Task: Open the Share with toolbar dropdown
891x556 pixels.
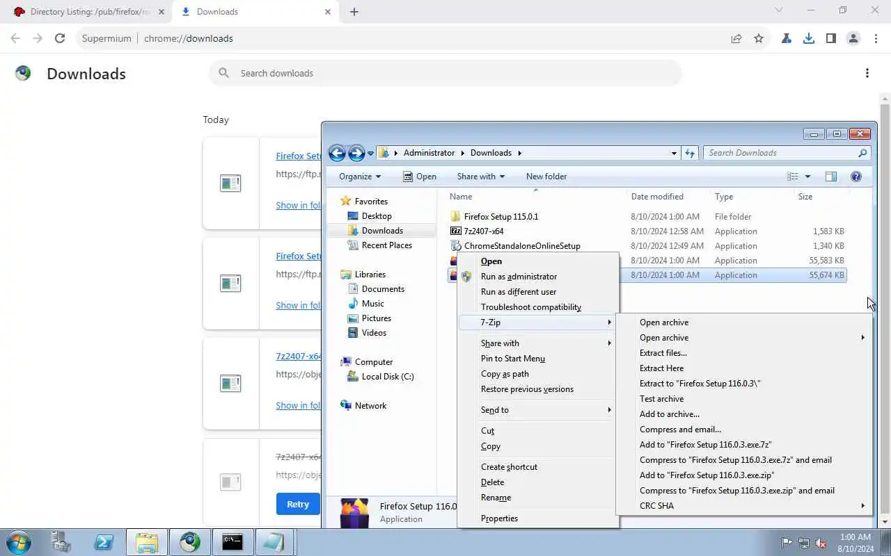Action: [481, 177]
